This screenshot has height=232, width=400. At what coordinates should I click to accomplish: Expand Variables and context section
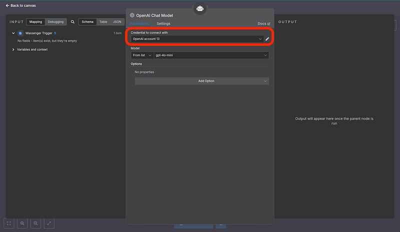pyautogui.click(x=13, y=49)
